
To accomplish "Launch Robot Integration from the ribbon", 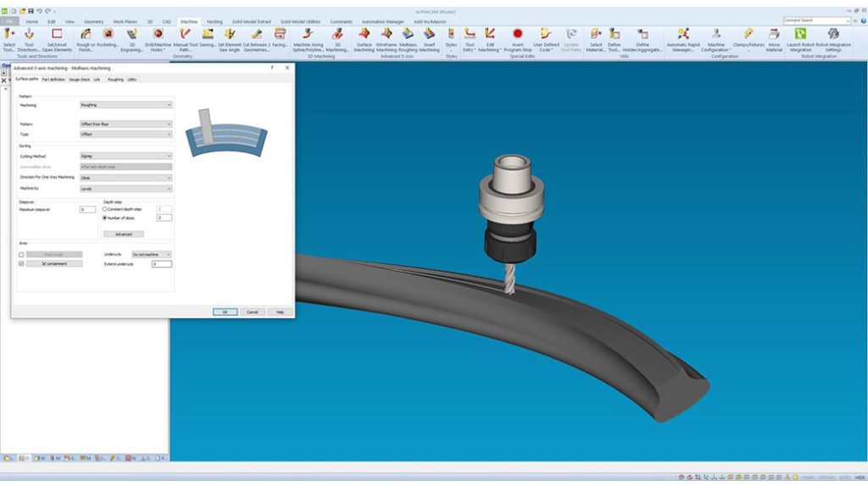I will 799,34.
